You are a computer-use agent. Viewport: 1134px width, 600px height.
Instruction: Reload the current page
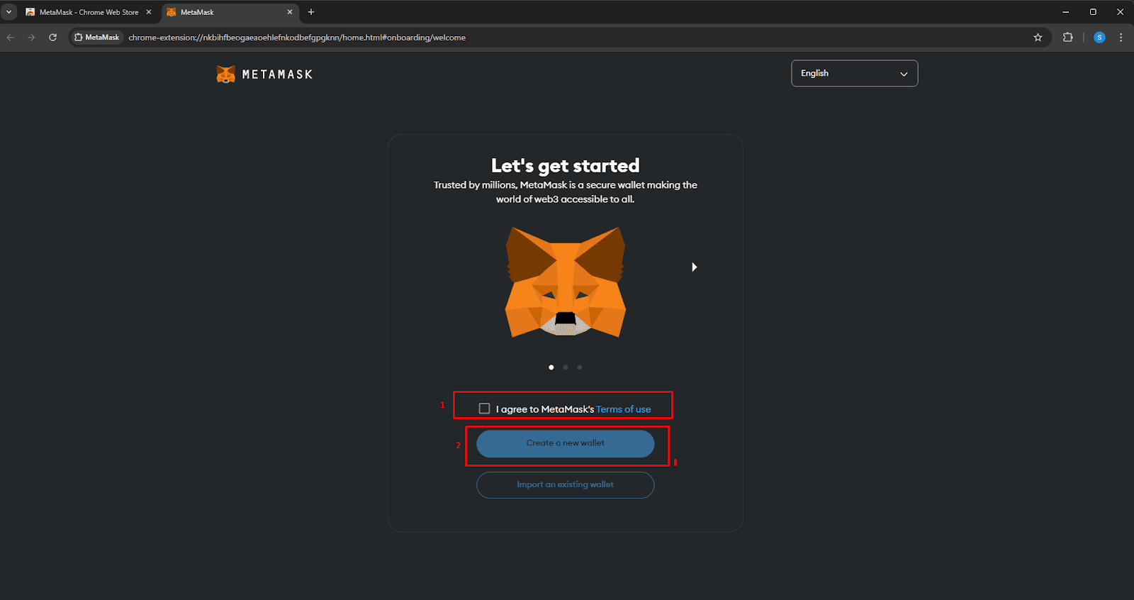click(52, 38)
